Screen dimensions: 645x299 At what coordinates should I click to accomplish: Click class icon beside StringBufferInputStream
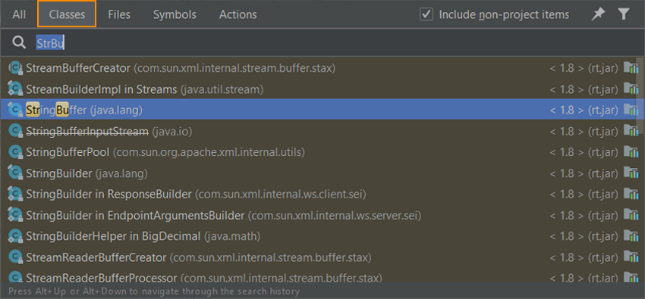pos(16,131)
